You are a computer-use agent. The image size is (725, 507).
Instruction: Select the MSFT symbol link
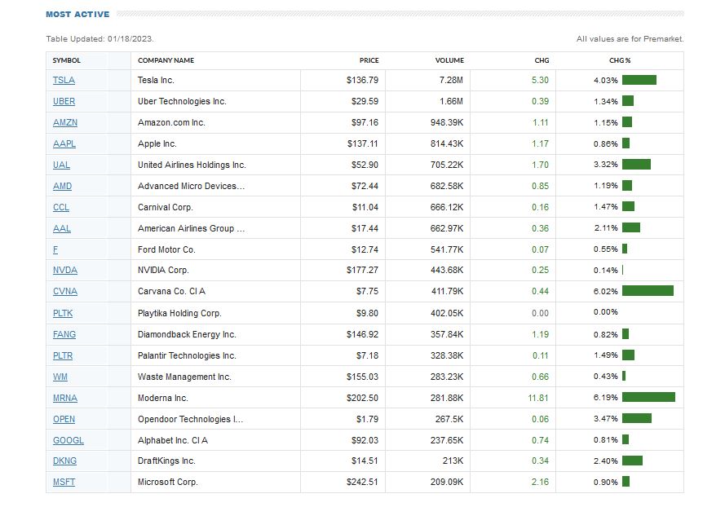64,482
